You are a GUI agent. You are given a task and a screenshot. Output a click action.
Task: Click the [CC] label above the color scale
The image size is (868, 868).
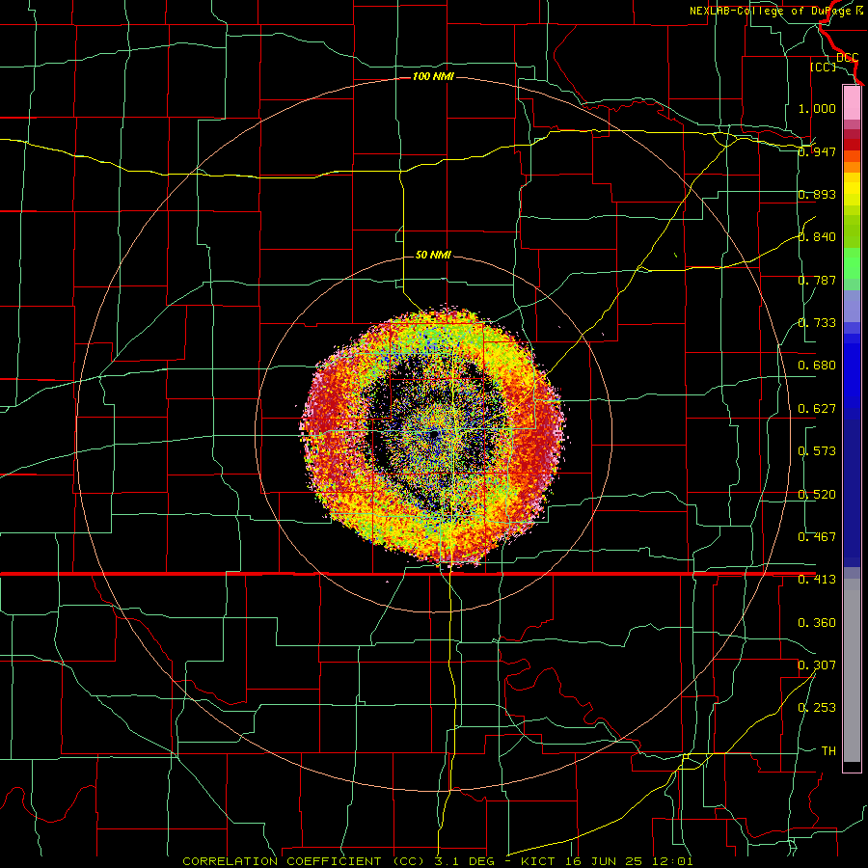click(824, 67)
